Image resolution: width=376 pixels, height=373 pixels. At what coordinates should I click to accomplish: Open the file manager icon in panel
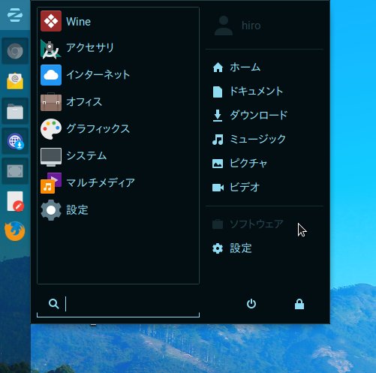pyautogui.click(x=15, y=111)
